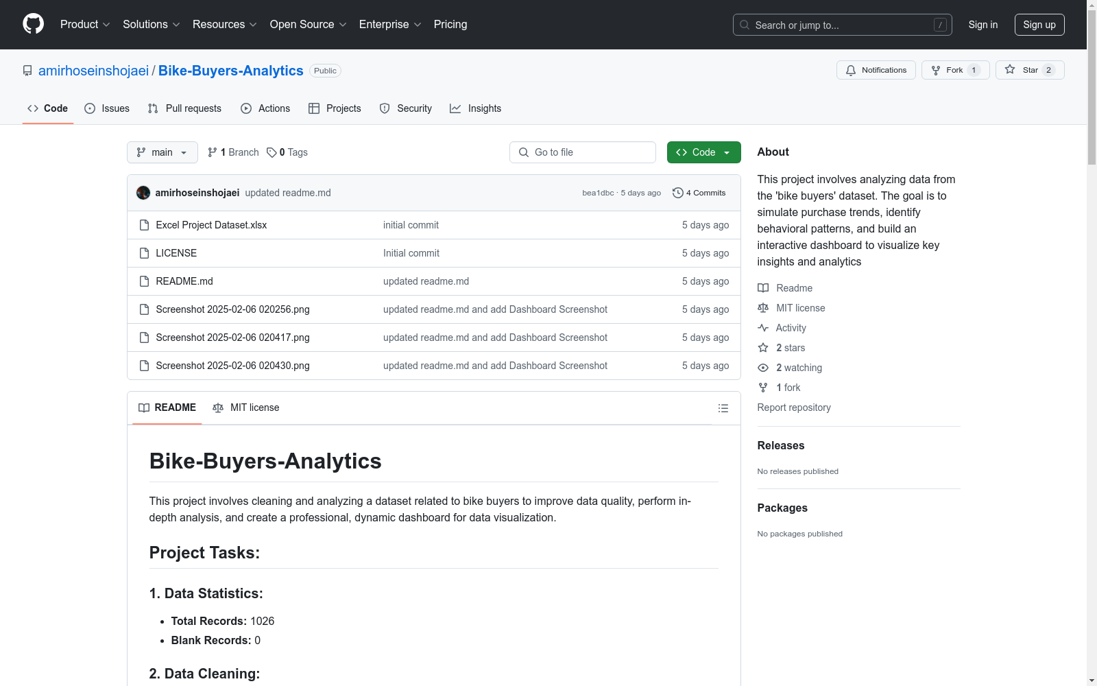The image size is (1097, 686).
Task: Click the Sign in link
Action: click(x=983, y=25)
